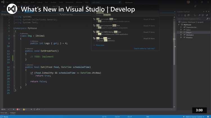Screen dimensions: 211x118
Task: Select the 'Add new OWIN Startup Class item' result
Action: pos(125,33)
